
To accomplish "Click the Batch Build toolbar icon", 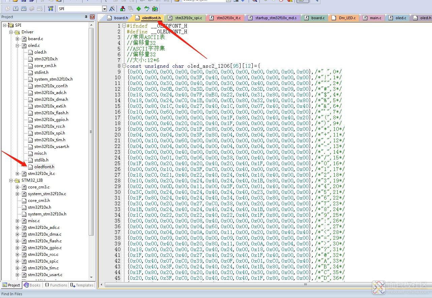I will point(32,8).
